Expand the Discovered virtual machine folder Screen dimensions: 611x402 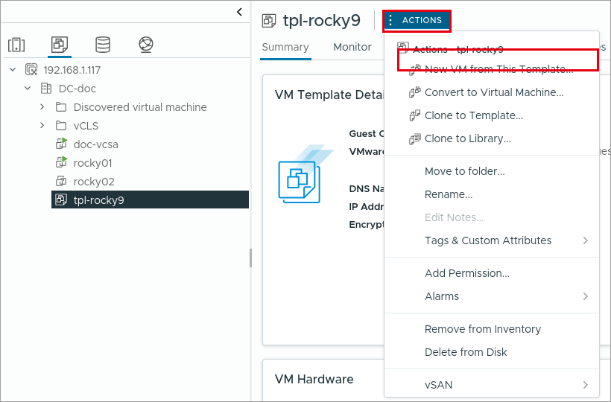point(42,107)
